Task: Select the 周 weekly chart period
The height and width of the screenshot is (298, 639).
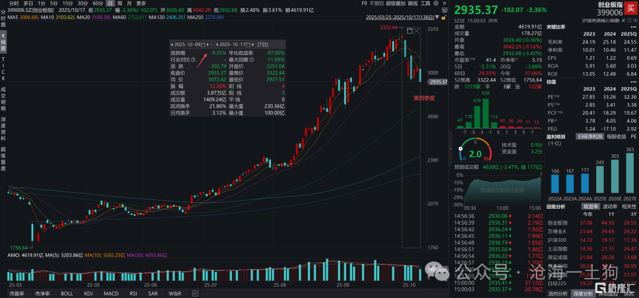Action: pos(120,3)
